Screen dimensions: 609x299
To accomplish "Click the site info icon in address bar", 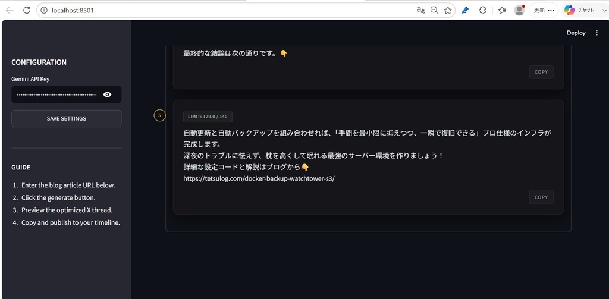I will 44,11.
